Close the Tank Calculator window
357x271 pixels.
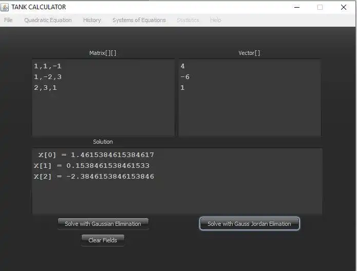[344, 7]
